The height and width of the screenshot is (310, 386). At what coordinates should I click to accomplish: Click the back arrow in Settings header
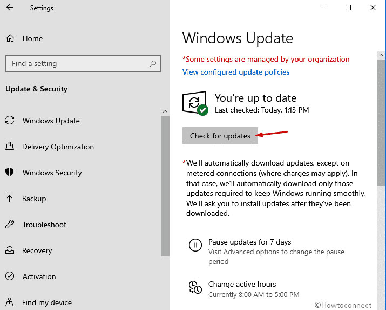[x=10, y=8]
